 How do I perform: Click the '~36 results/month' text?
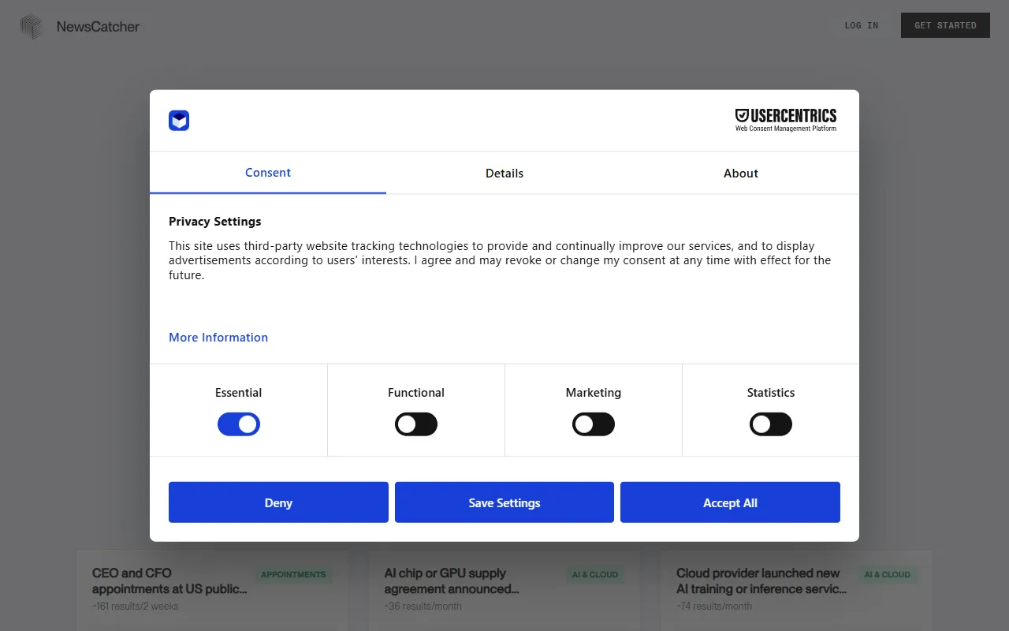click(x=423, y=607)
